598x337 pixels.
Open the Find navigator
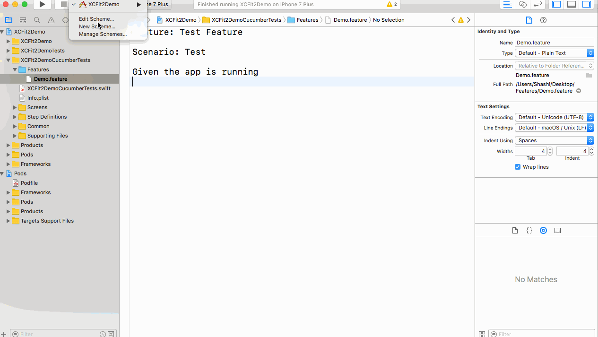click(37, 20)
